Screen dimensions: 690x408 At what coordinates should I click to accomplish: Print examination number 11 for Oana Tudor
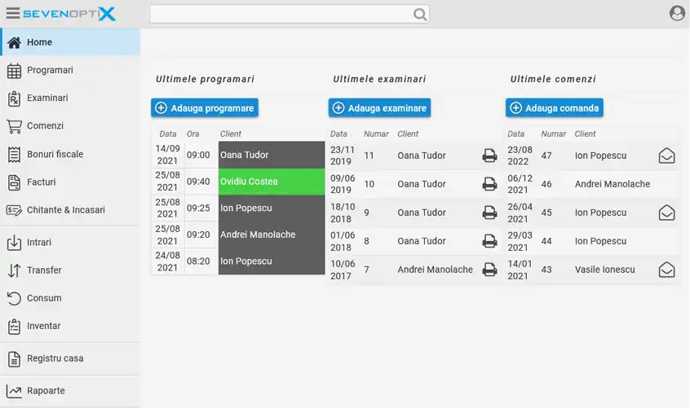pyautogui.click(x=489, y=156)
